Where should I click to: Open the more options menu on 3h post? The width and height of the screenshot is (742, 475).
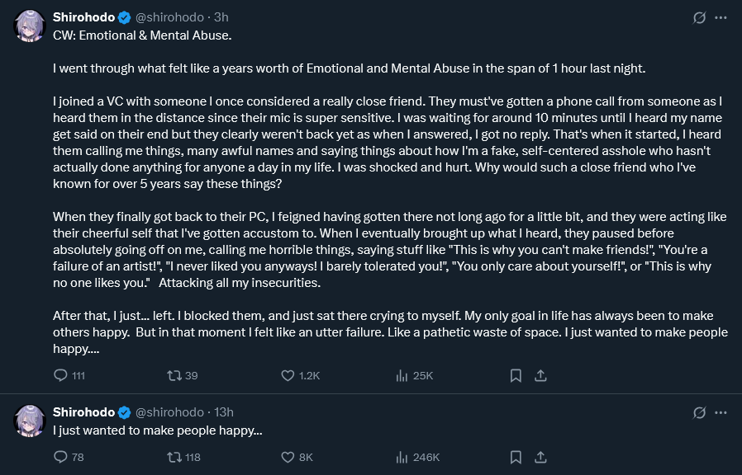pos(722,17)
